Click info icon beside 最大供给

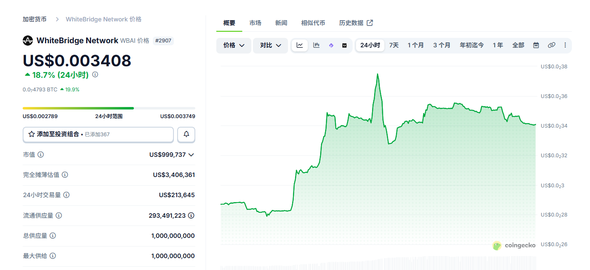(53, 256)
